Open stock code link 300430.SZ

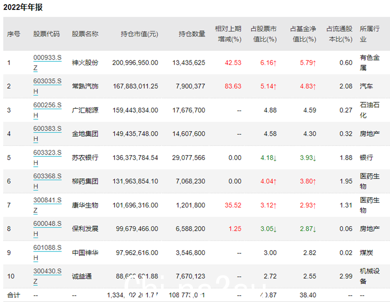(47, 276)
